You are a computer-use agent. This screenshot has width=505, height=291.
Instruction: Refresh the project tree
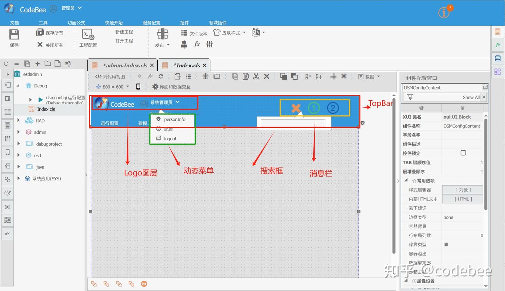[x=6, y=64]
